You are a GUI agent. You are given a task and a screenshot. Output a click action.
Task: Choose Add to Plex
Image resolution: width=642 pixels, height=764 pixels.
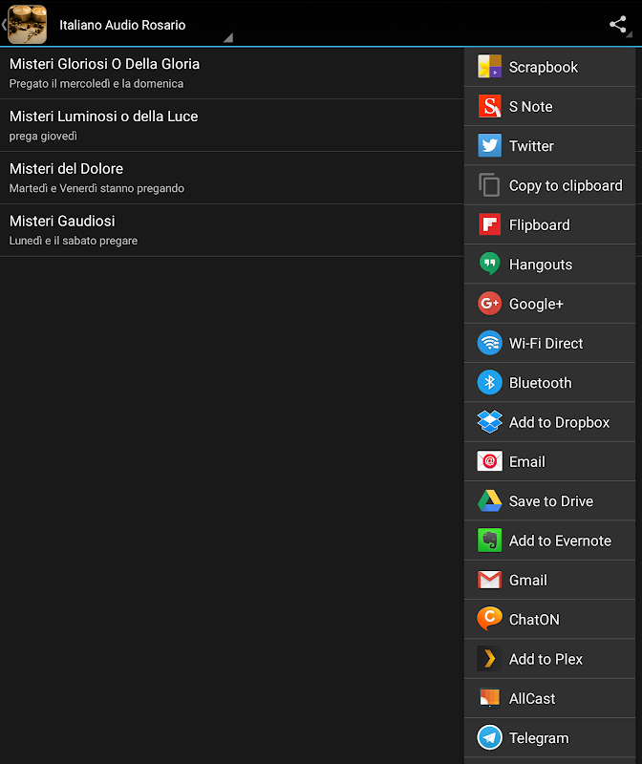546,659
